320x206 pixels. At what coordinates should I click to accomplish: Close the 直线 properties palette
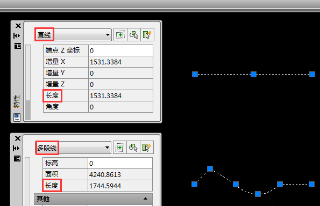(18, 26)
